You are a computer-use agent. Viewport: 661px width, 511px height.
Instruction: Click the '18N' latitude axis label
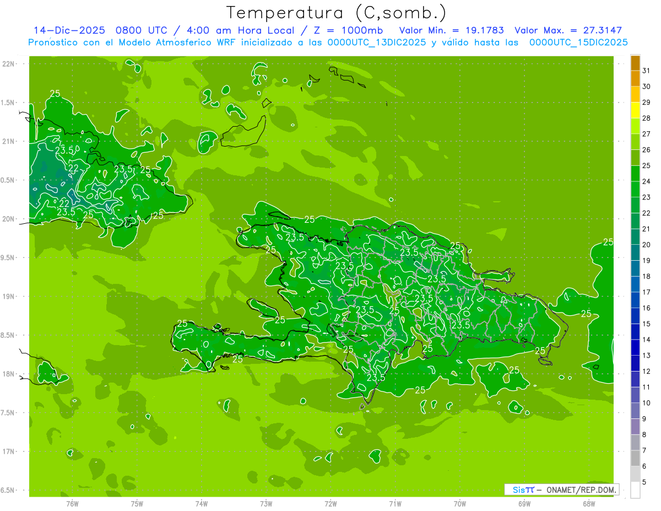click(x=8, y=374)
